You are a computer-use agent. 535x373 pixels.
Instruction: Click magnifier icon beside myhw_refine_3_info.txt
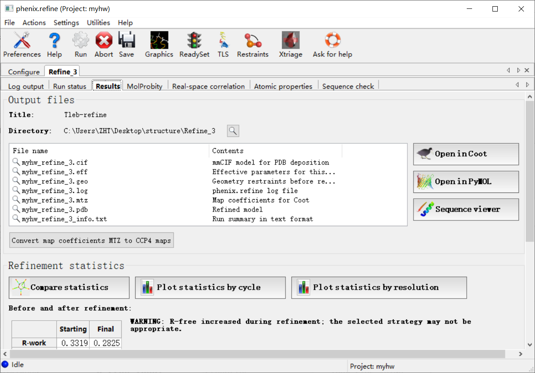click(16, 219)
